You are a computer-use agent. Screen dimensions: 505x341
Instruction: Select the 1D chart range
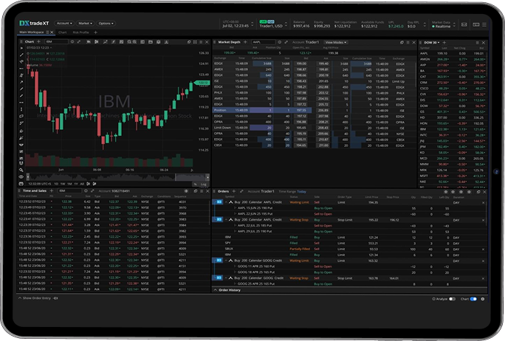click(x=56, y=184)
